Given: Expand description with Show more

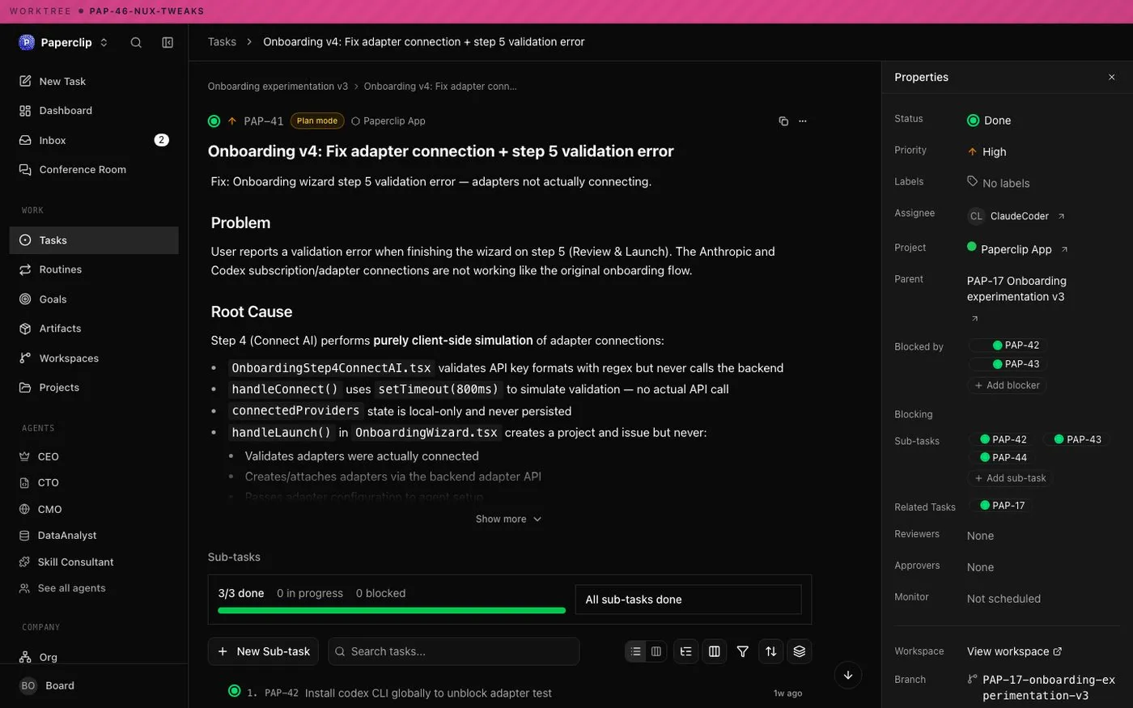Looking at the screenshot, I should [x=509, y=519].
